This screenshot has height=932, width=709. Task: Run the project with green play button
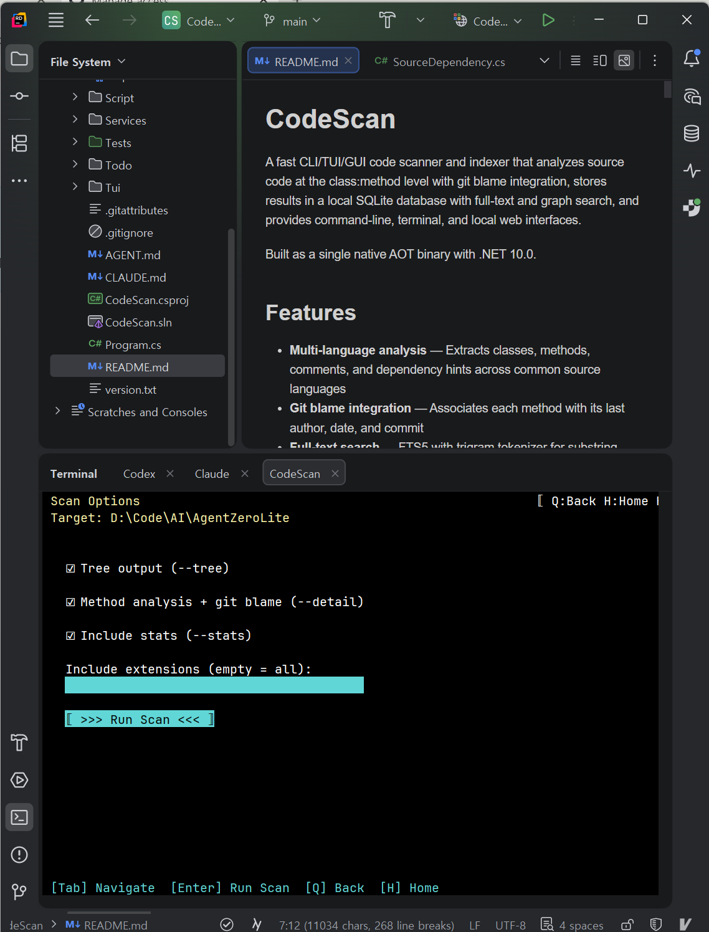point(548,21)
